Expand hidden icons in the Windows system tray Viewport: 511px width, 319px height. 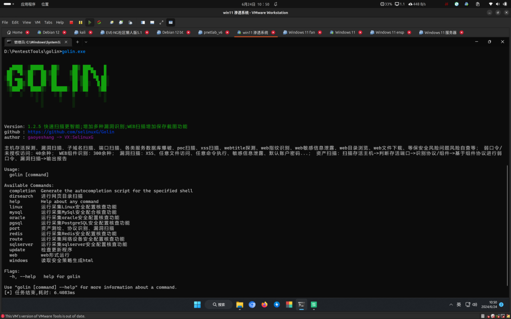coord(451,304)
